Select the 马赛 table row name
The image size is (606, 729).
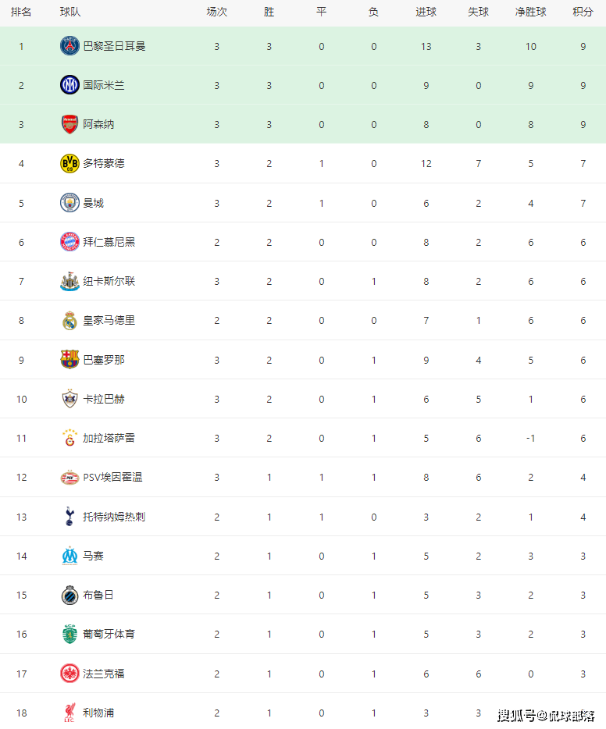pos(94,556)
